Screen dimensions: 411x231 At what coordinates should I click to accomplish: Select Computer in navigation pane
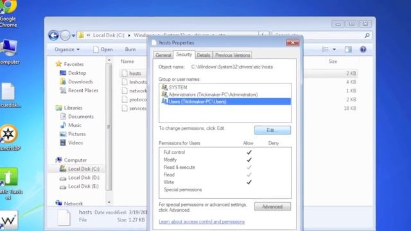pyautogui.click(x=71, y=160)
